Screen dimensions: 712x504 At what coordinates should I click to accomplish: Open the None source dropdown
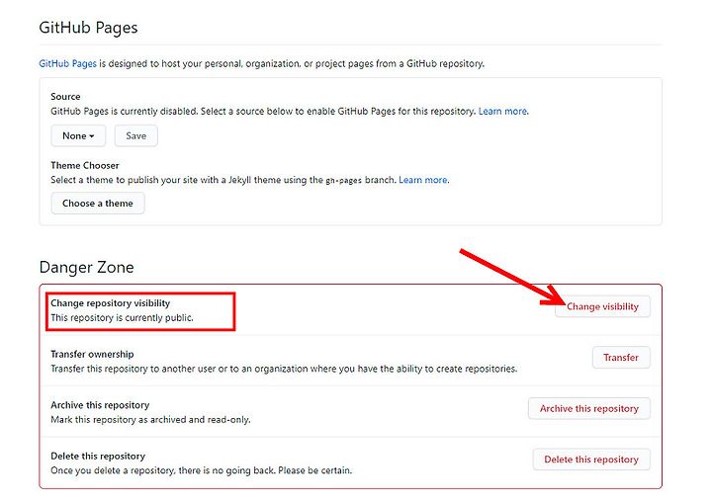[78, 135]
